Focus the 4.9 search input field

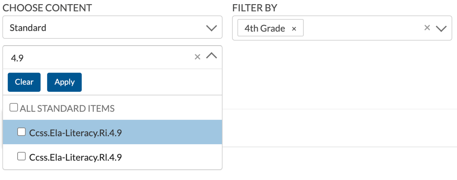pos(96,58)
